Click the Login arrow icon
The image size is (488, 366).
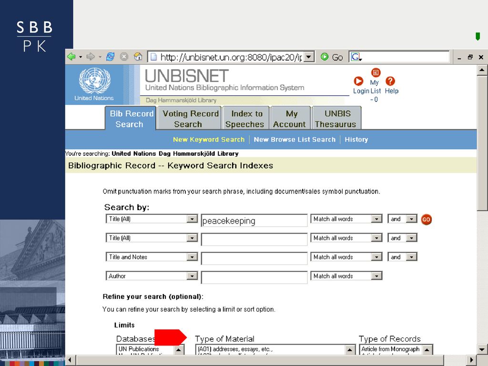(x=358, y=81)
